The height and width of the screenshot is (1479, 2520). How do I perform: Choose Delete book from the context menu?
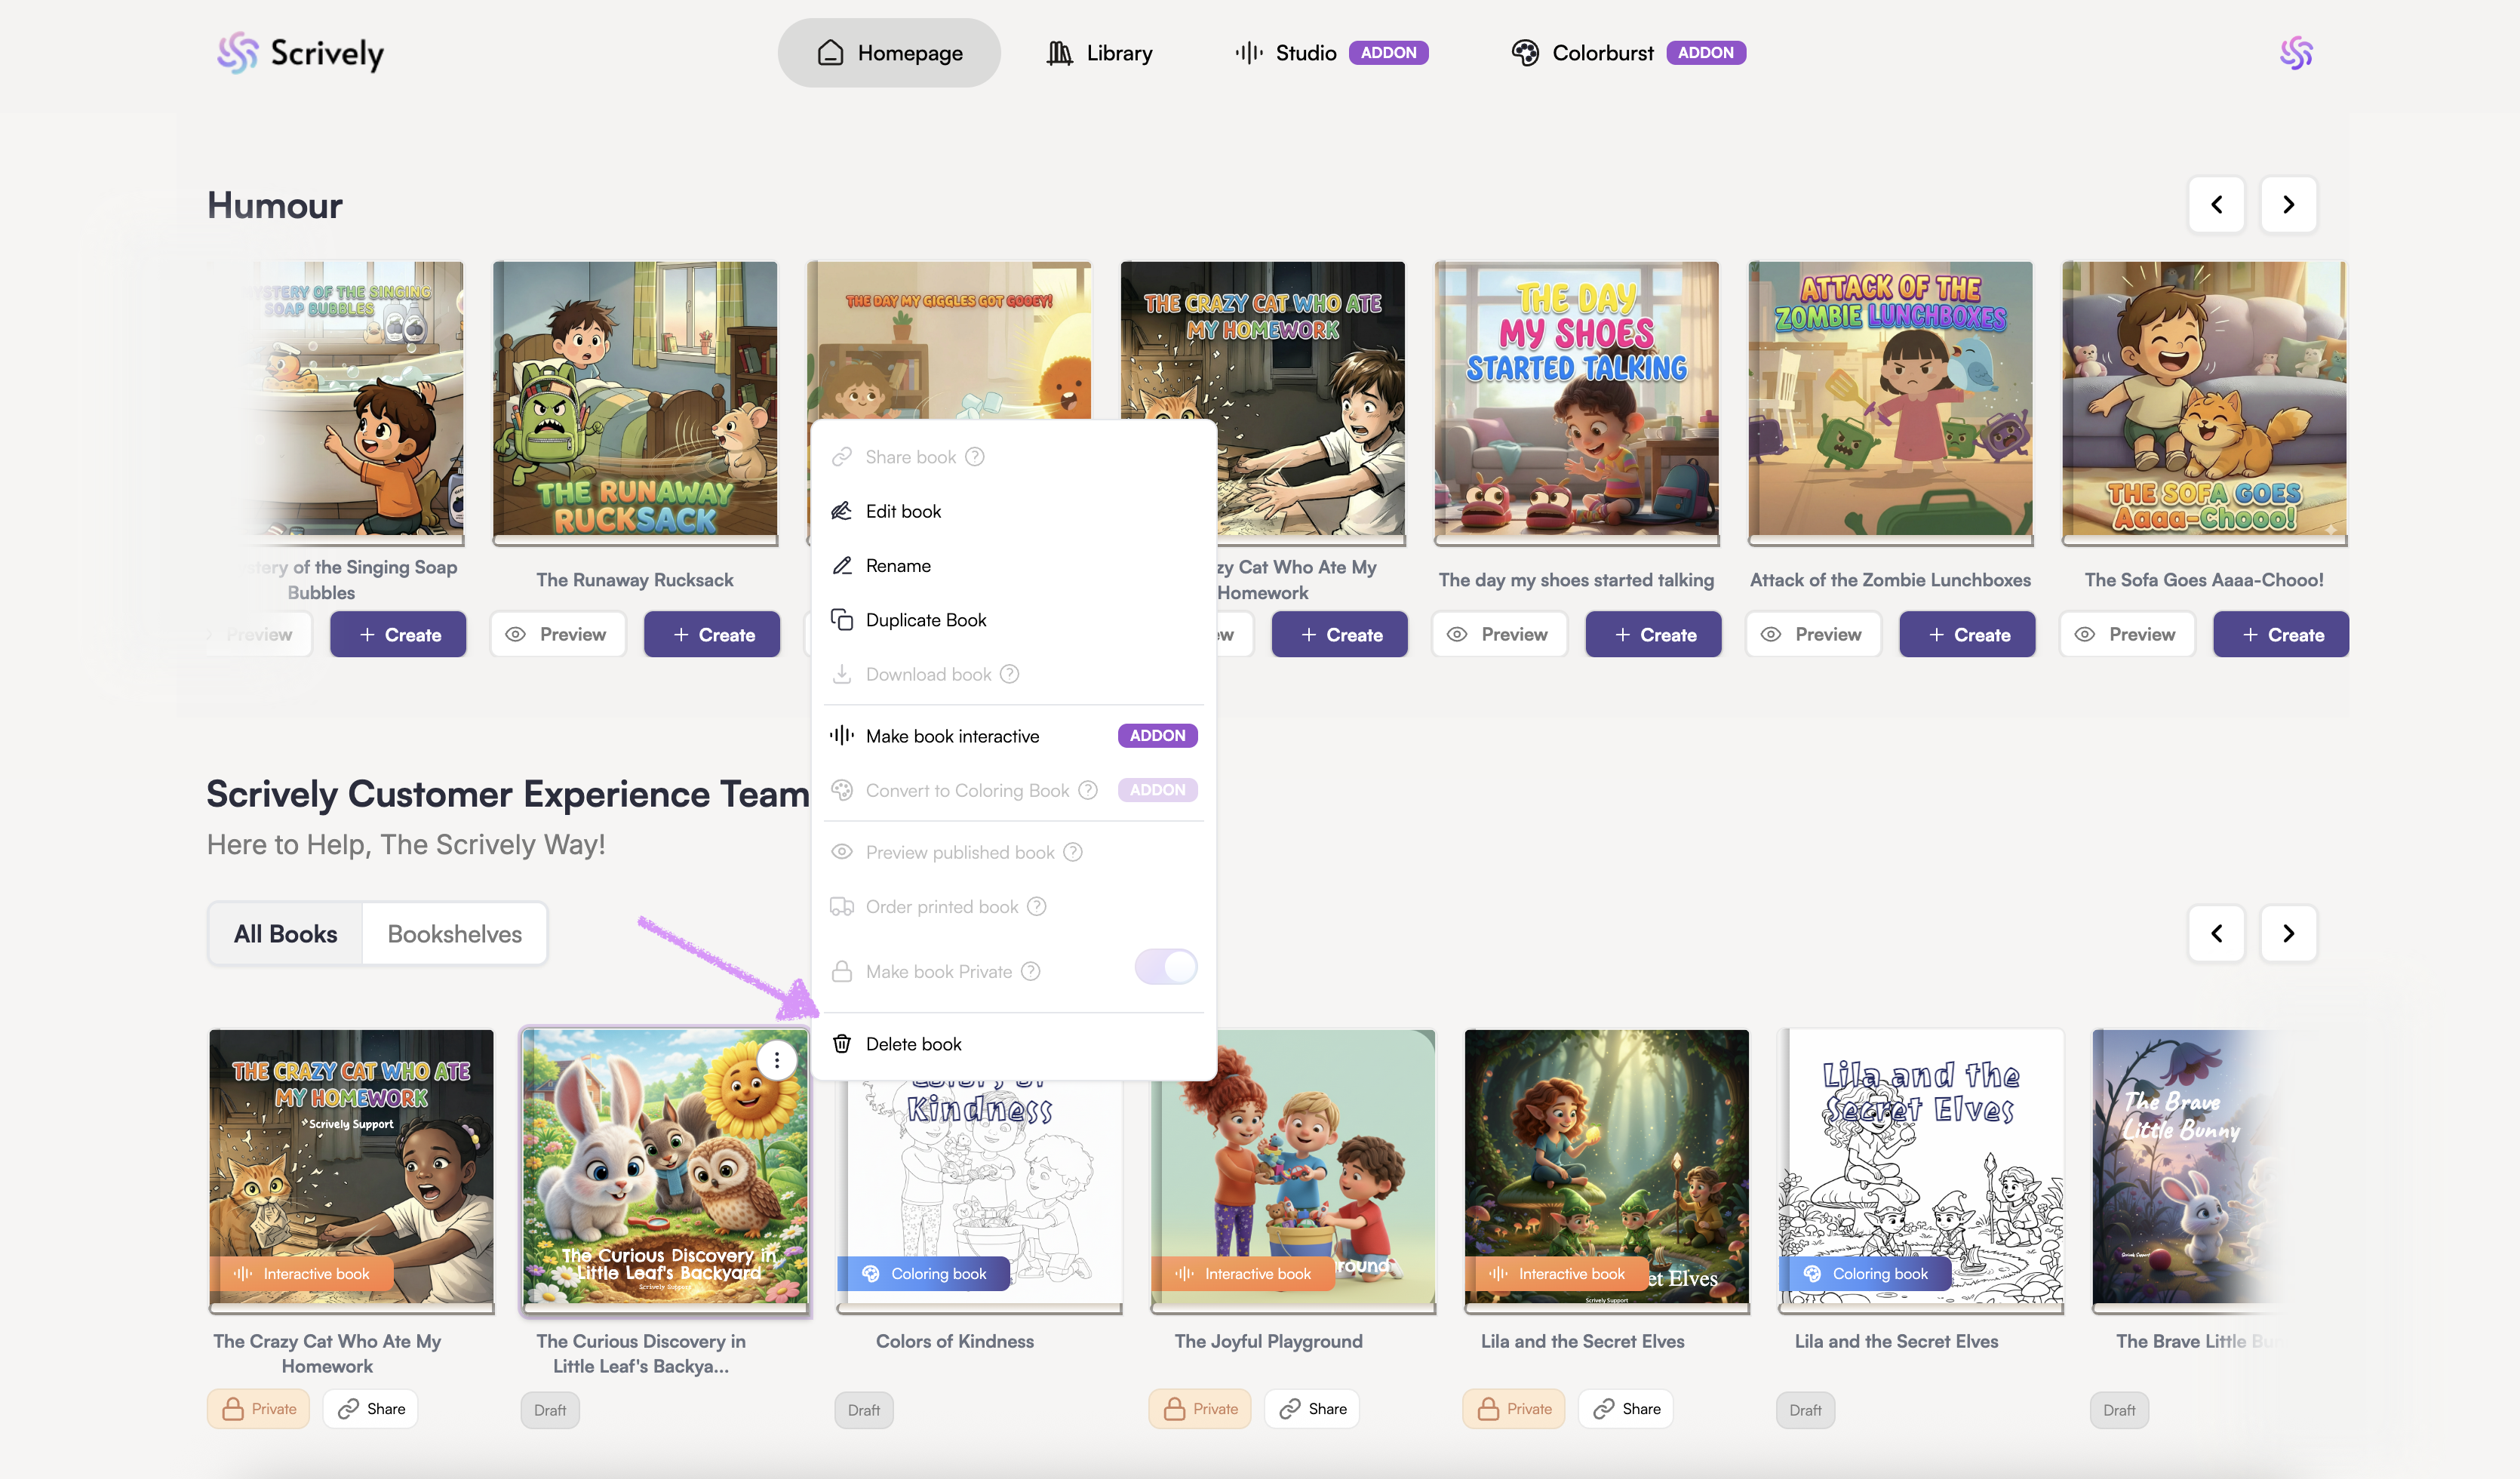tap(913, 1044)
